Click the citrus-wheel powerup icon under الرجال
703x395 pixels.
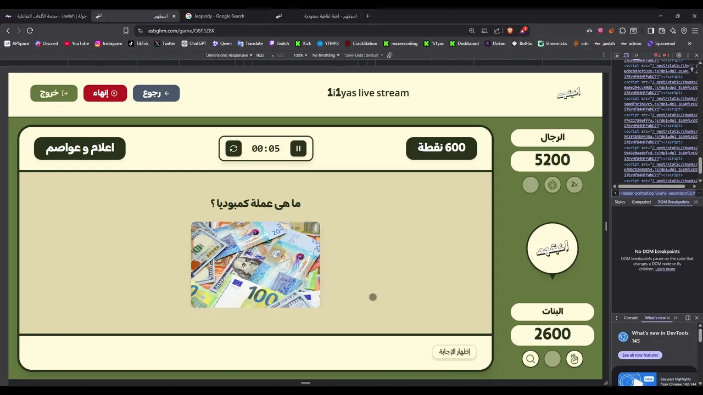click(553, 184)
